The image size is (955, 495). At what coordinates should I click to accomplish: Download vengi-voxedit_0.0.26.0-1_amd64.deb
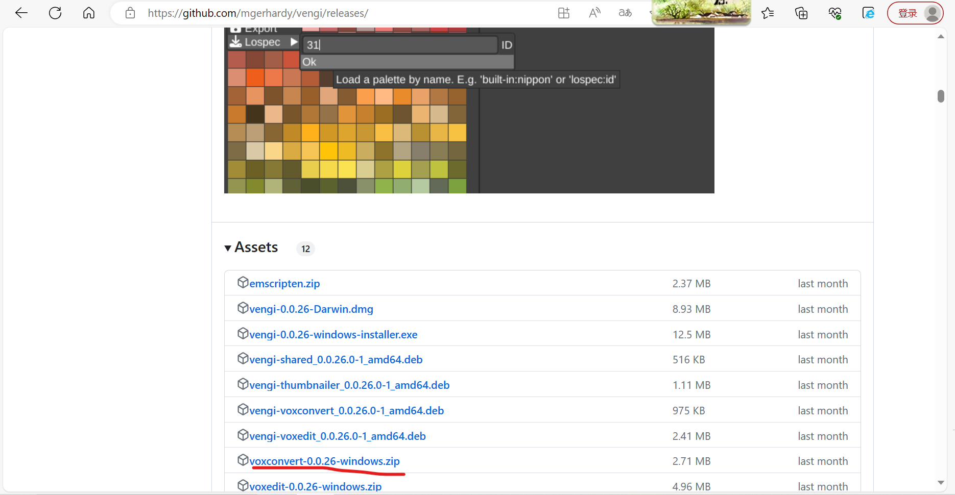[x=338, y=436]
